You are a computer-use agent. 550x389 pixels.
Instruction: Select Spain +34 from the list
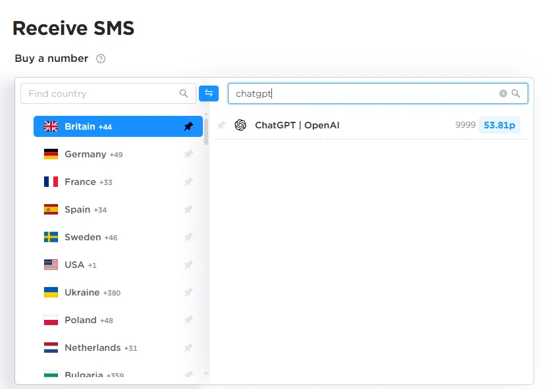pyautogui.click(x=86, y=209)
